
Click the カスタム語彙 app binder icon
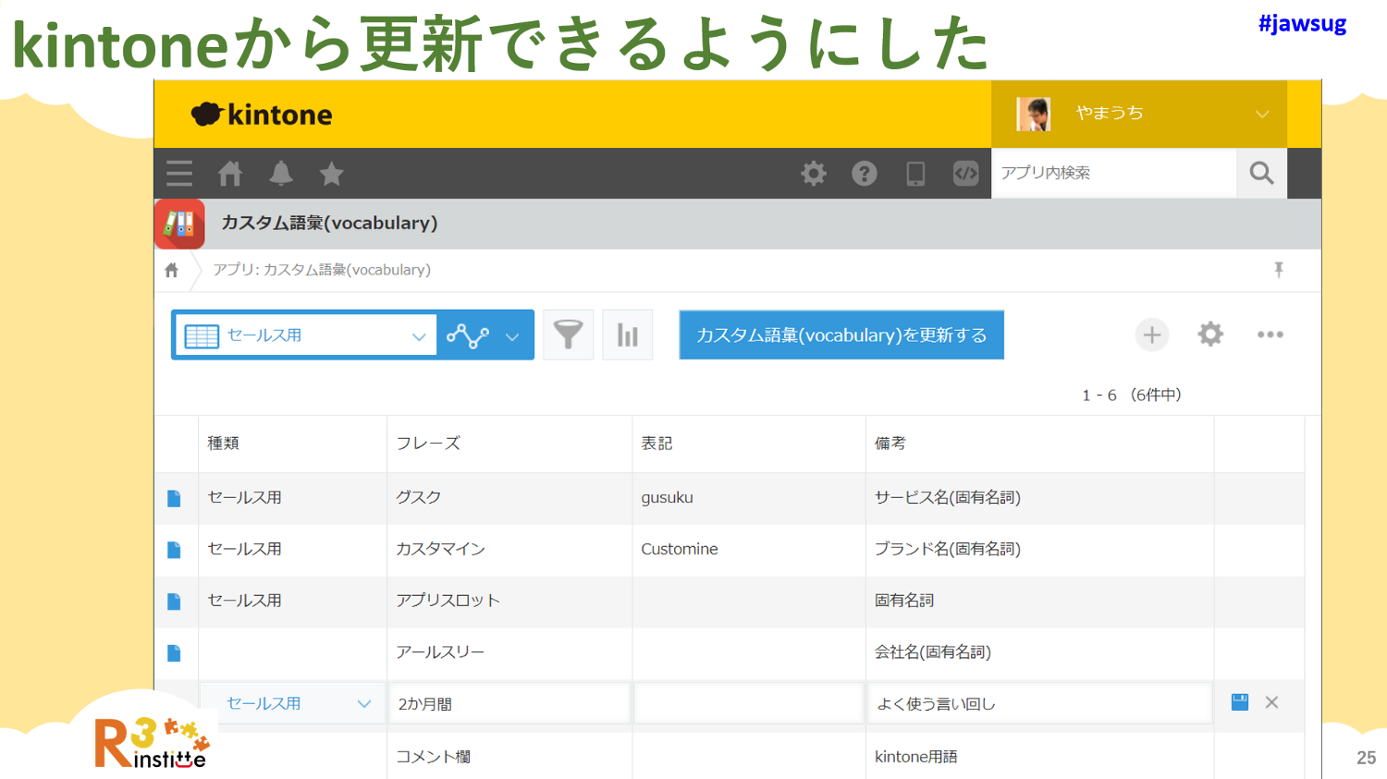(x=179, y=224)
